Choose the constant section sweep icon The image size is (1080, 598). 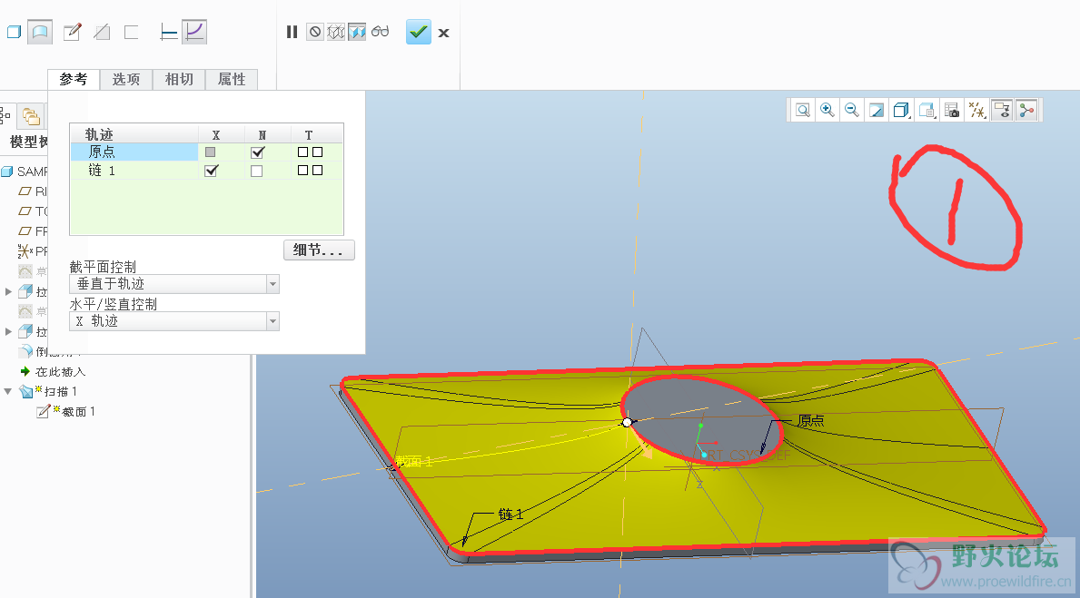[x=168, y=32]
